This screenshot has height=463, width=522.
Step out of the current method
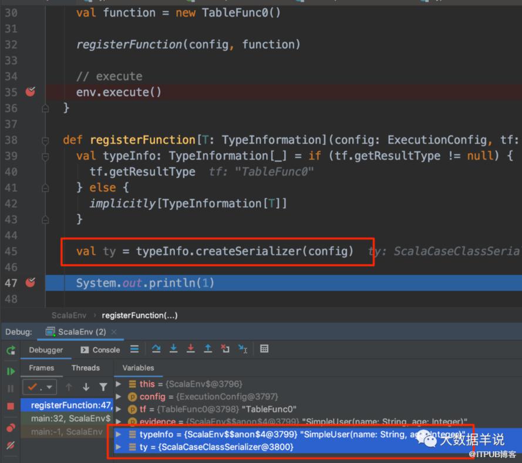(x=208, y=349)
